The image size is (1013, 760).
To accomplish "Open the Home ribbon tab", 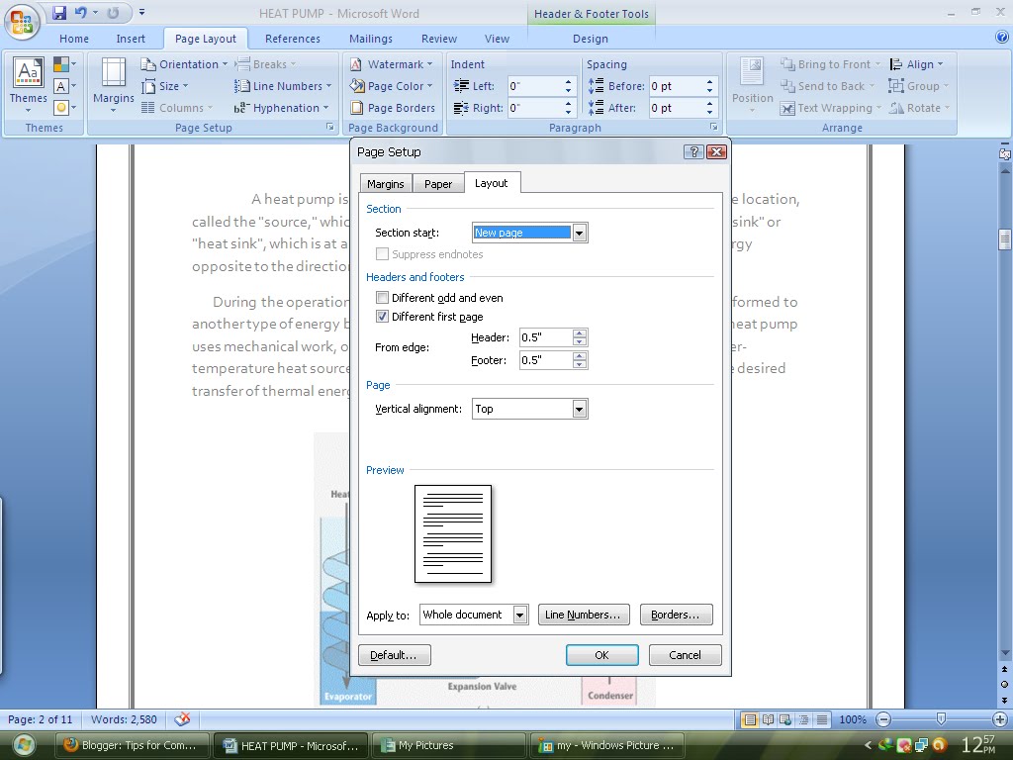I will (x=74, y=39).
